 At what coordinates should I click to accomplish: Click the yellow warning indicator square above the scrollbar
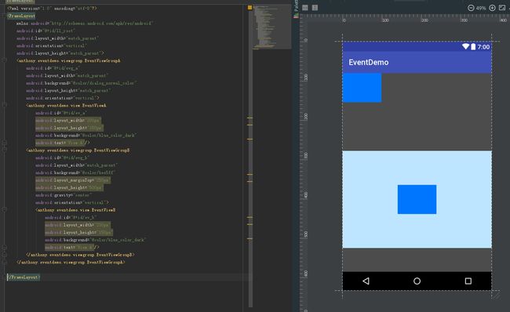[x=250, y=7]
